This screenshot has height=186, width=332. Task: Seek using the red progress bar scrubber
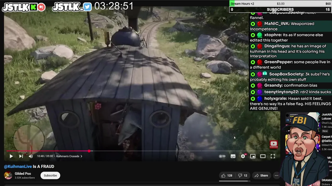pyautogui.click(x=89, y=151)
